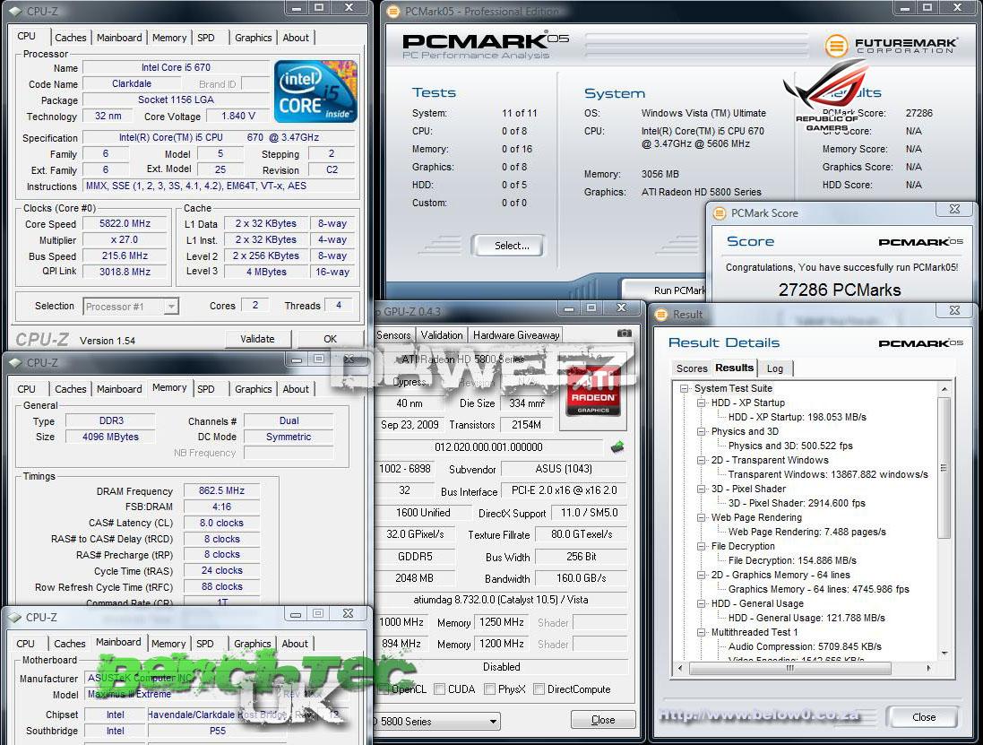The image size is (983, 745).
Task: Click the GPU-Z screenshot camera icon
Action: click(625, 334)
